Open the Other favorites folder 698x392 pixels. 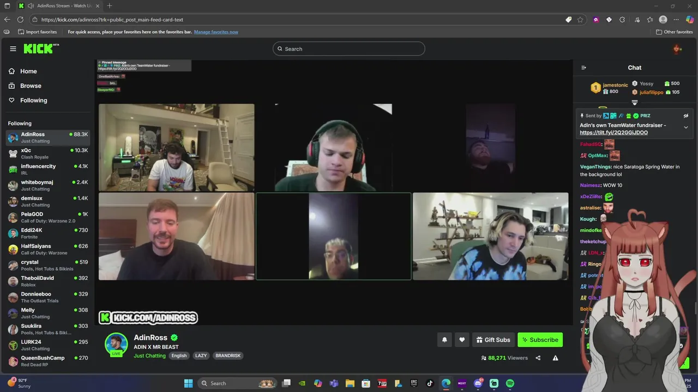tap(674, 32)
